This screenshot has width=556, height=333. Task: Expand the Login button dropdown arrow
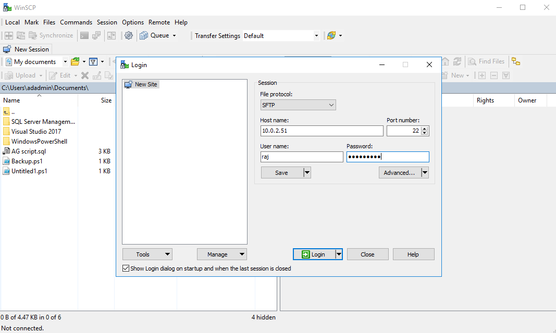(x=339, y=254)
